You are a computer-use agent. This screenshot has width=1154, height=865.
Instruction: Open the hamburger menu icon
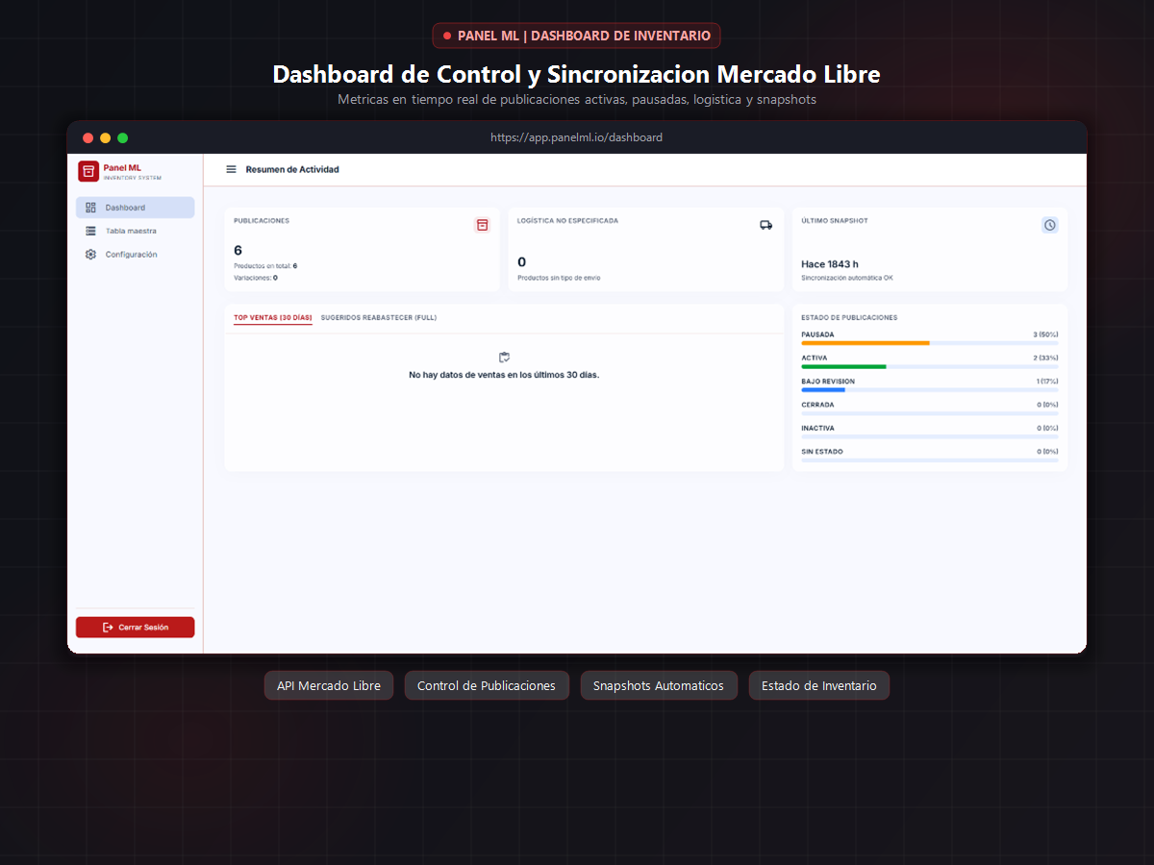231,169
